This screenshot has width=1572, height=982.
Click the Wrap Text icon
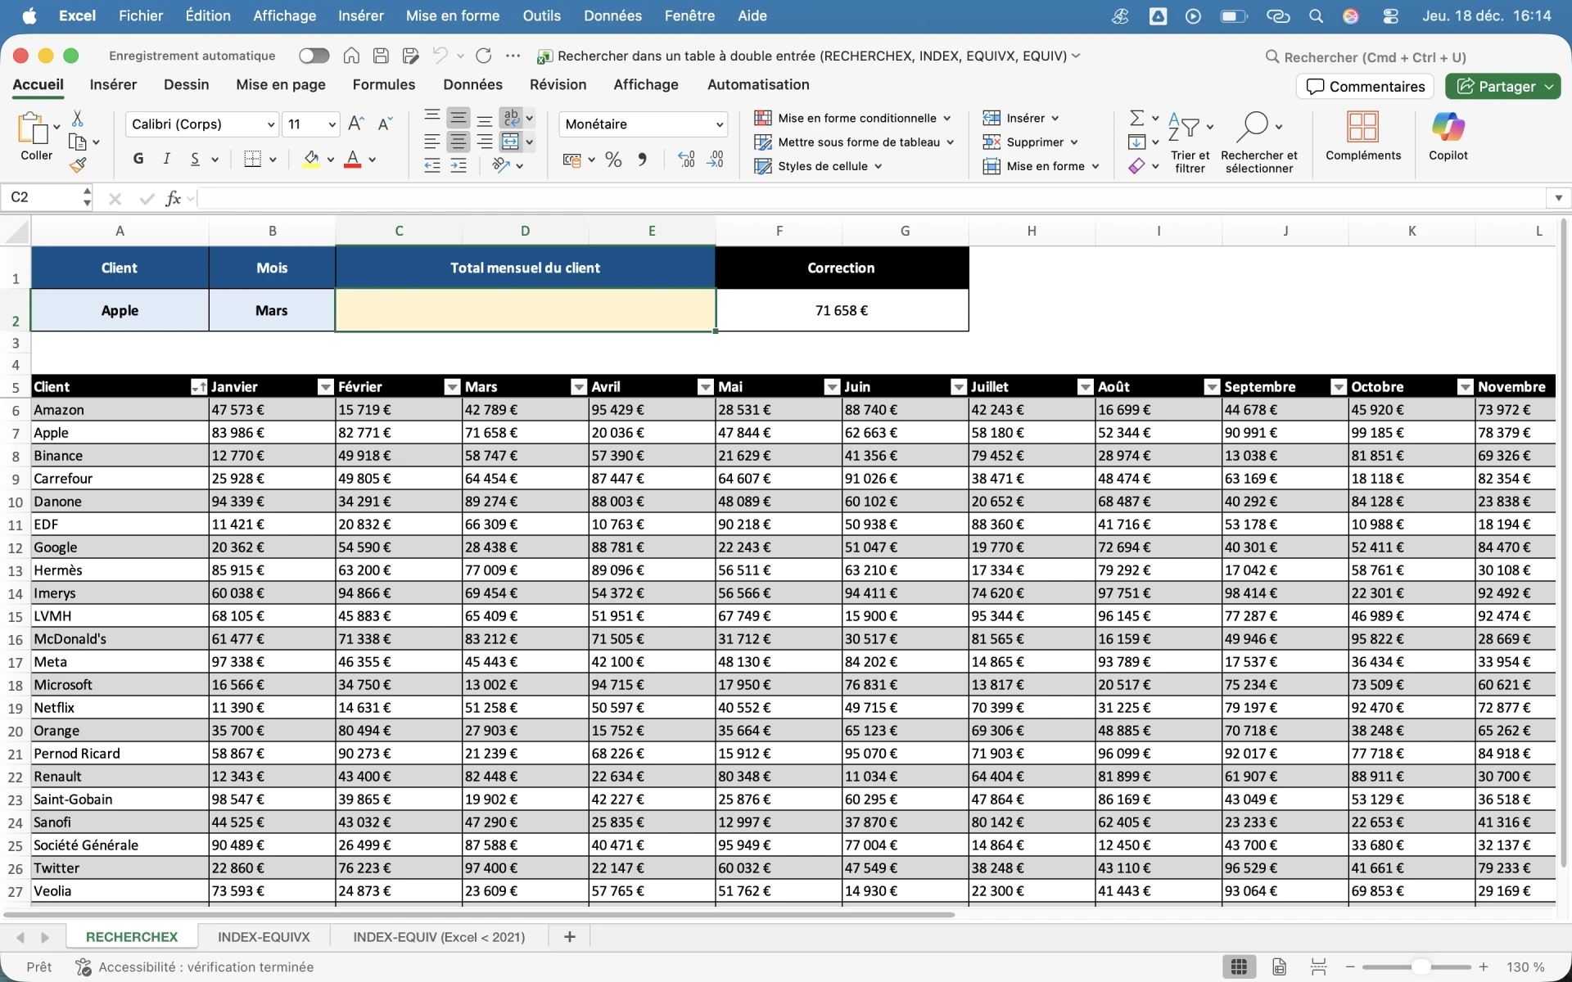(x=511, y=118)
